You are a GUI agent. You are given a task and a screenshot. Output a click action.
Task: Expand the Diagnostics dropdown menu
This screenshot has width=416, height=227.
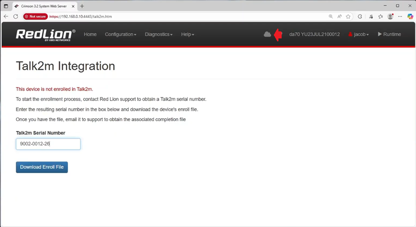click(158, 34)
